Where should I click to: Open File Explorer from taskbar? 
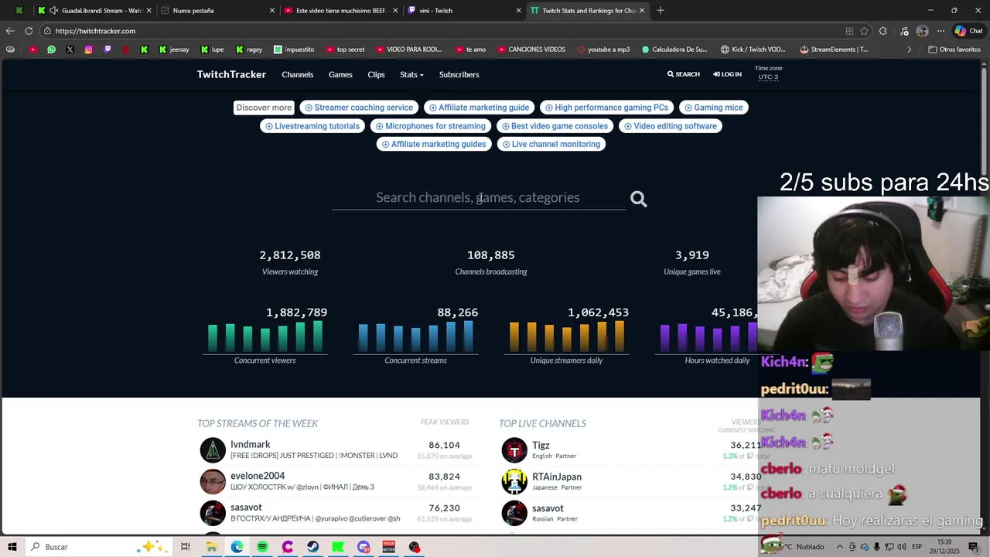211,547
